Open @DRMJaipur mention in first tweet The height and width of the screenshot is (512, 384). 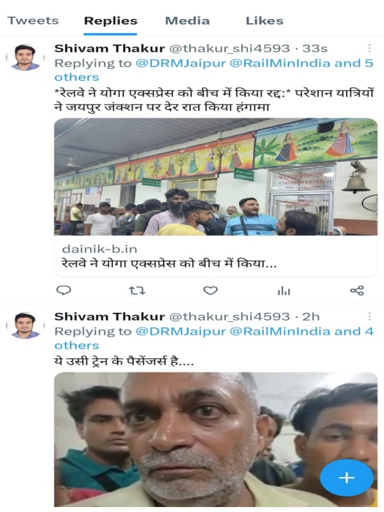tap(180, 63)
